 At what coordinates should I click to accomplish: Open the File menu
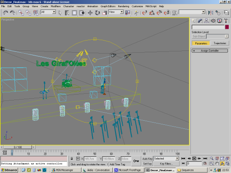tap(3, 6)
